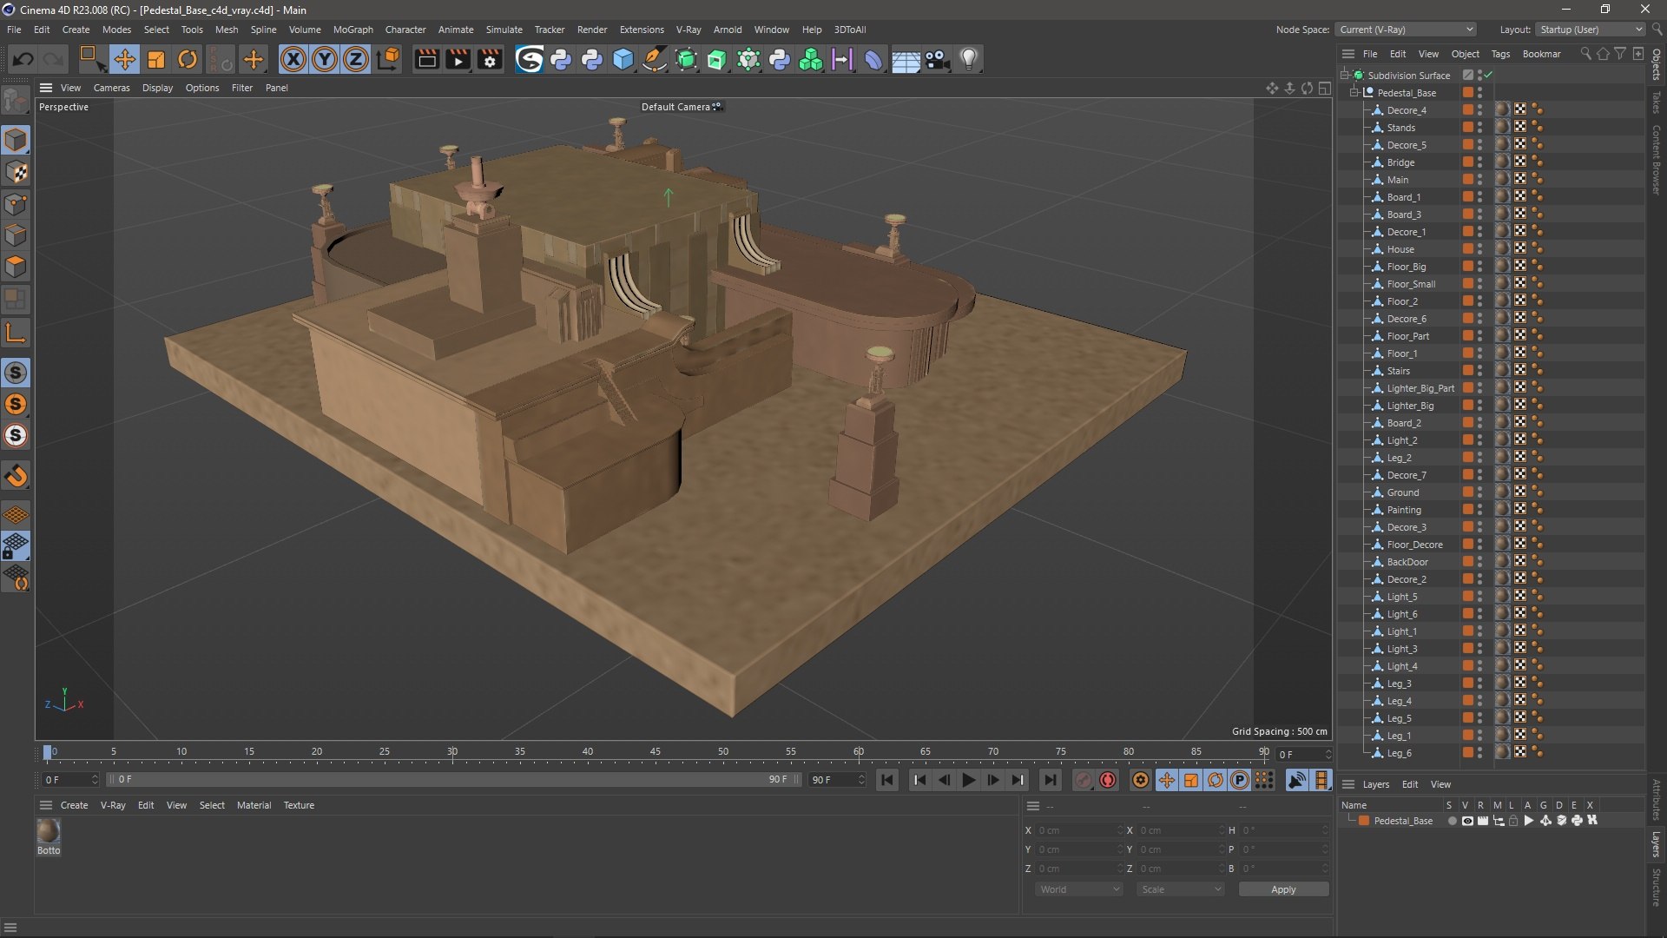Open viewport Cameras menu

click(111, 88)
